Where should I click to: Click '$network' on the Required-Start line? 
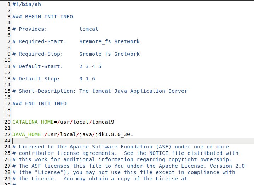[127, 41]
